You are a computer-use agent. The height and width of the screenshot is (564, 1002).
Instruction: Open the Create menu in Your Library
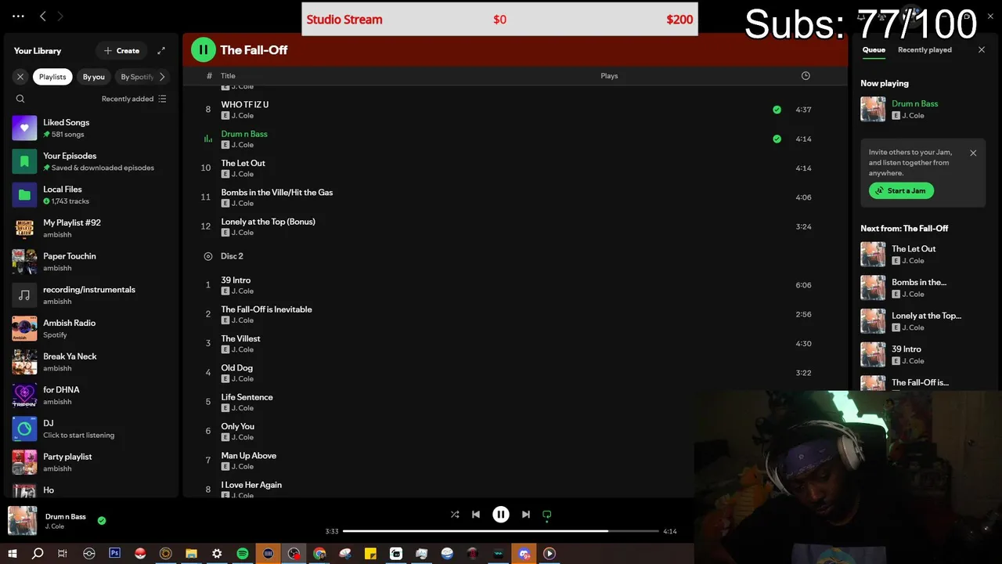click(121, 50)
